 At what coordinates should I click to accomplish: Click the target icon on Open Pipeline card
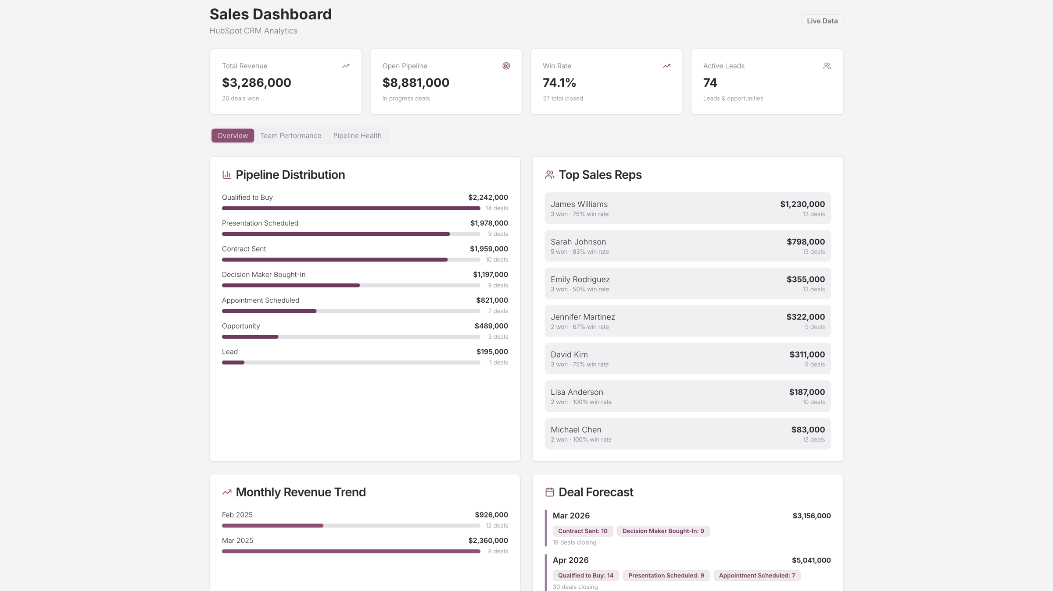pyautogui.click(x=506, y=66)
